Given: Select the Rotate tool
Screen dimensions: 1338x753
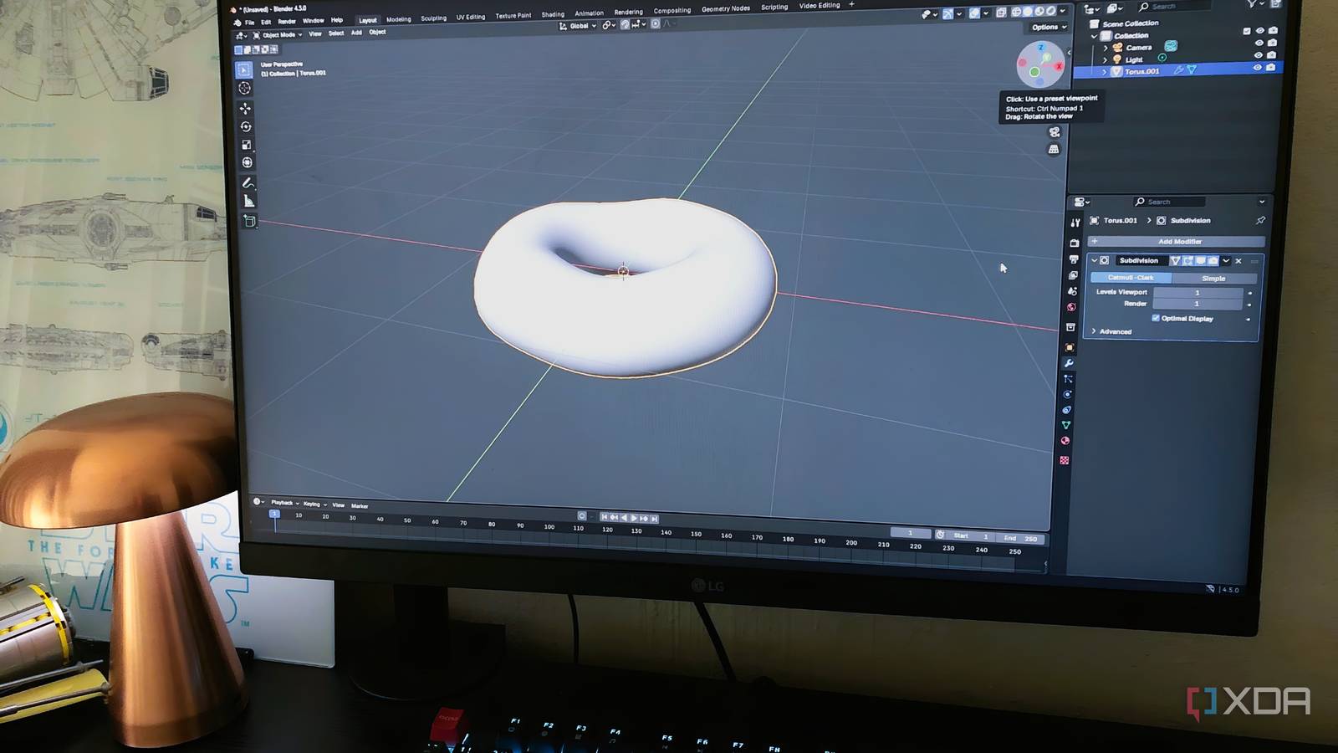Looking at the screenshot, I should click(x=246, y=126).
